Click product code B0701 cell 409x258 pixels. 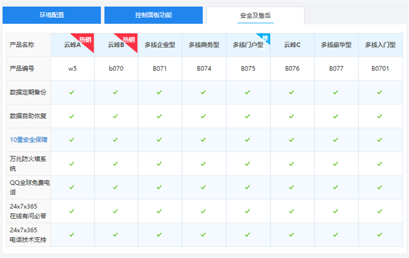(x=380, y=69)
